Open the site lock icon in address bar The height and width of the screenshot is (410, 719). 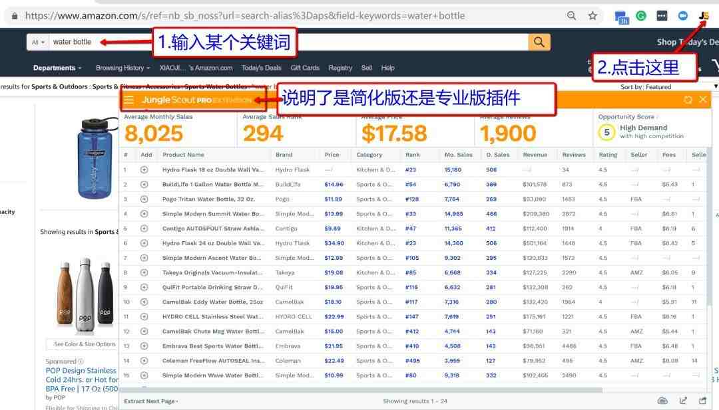pos(15,16)
